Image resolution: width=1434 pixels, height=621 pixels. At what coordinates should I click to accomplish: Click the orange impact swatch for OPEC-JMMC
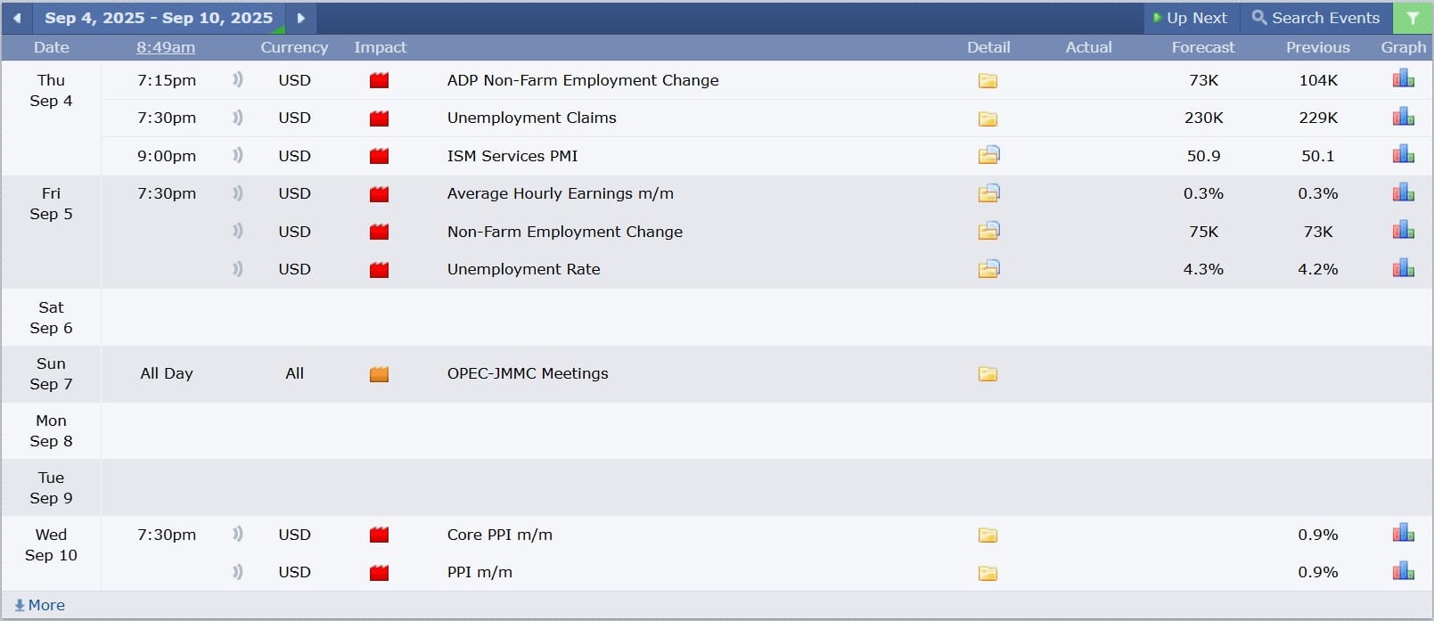pyautogui.click(x=379, y=374)
